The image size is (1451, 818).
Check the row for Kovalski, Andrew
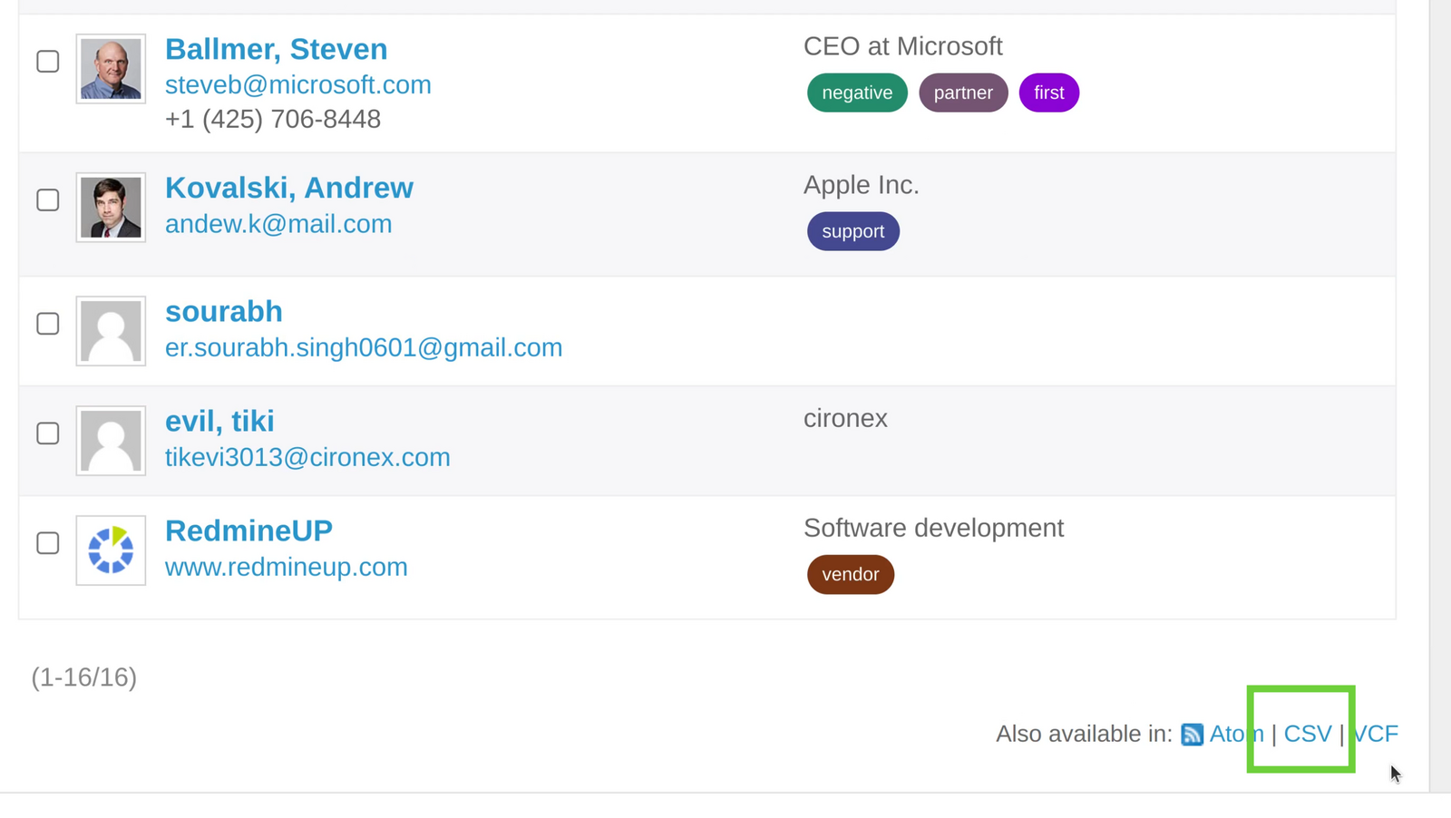[47, 200]
